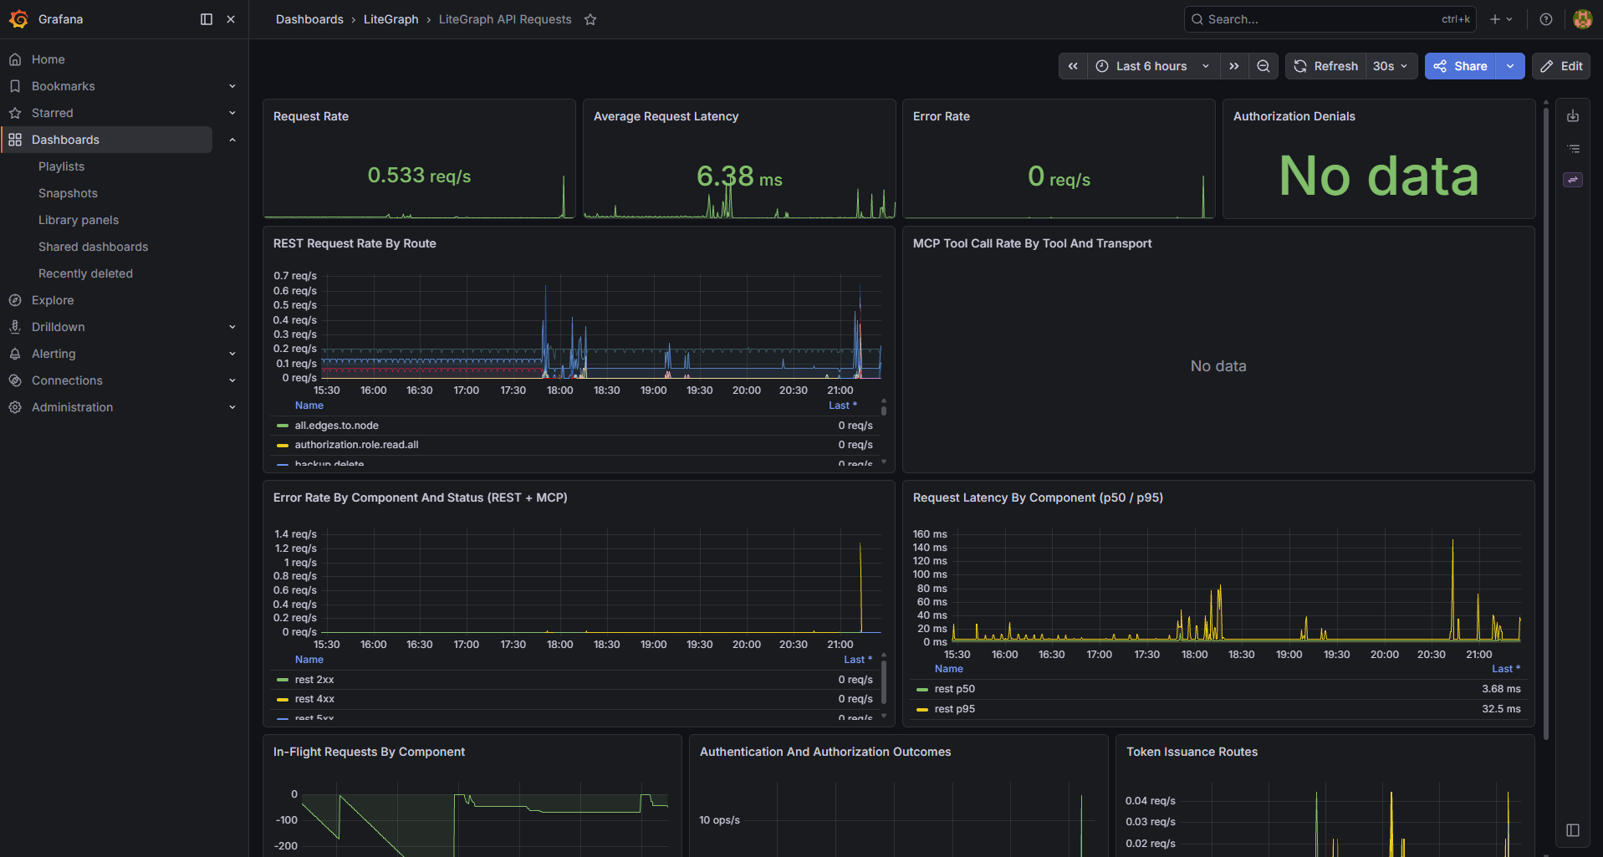Go to Home in sidebar

click(48, 59)
